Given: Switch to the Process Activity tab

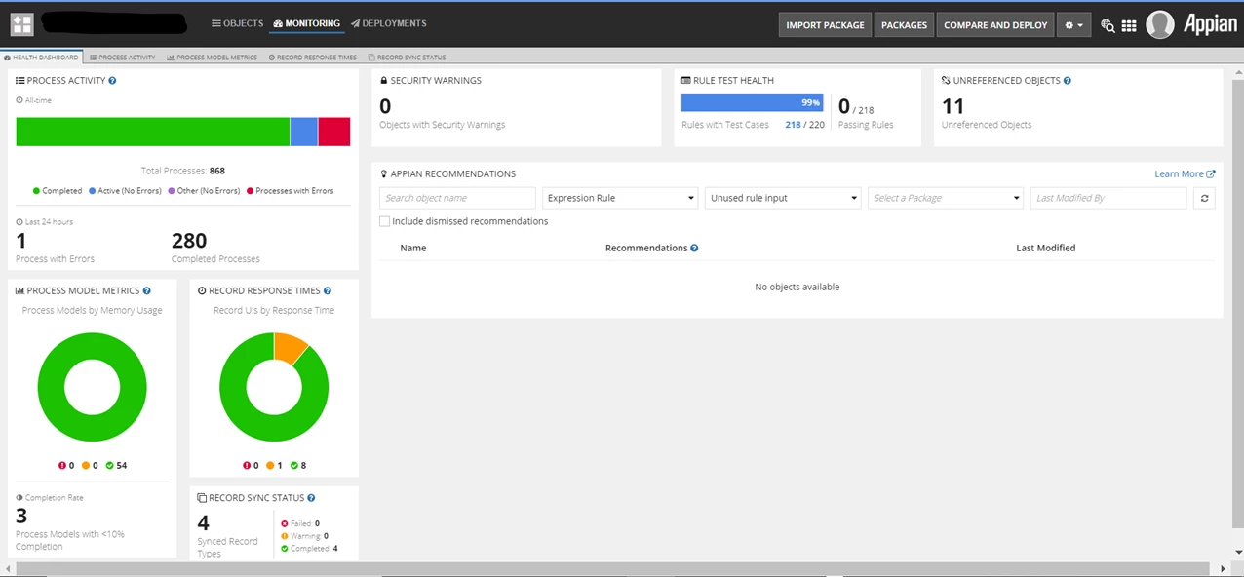Looking at the screenshot, I should (x=123, y=58).
